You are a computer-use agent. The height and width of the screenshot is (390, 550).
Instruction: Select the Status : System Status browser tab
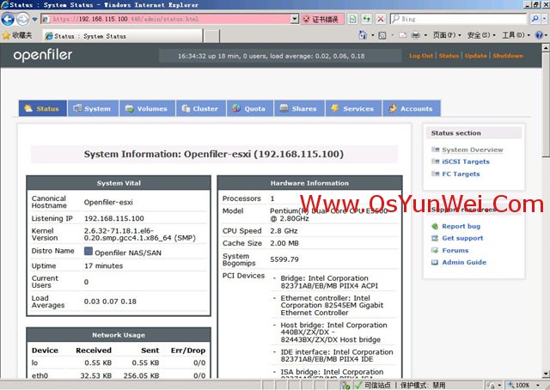(123, 36)
